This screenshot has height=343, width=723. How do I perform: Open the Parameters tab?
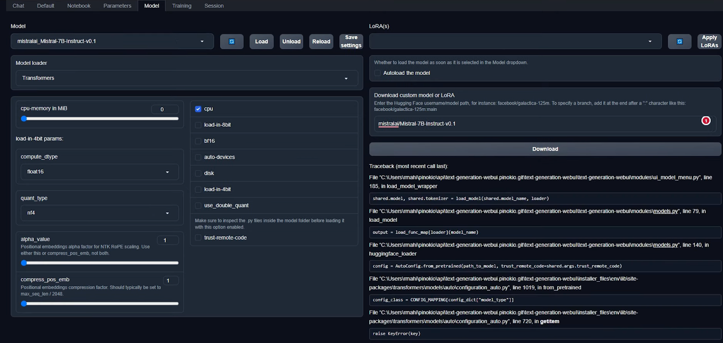117,6
